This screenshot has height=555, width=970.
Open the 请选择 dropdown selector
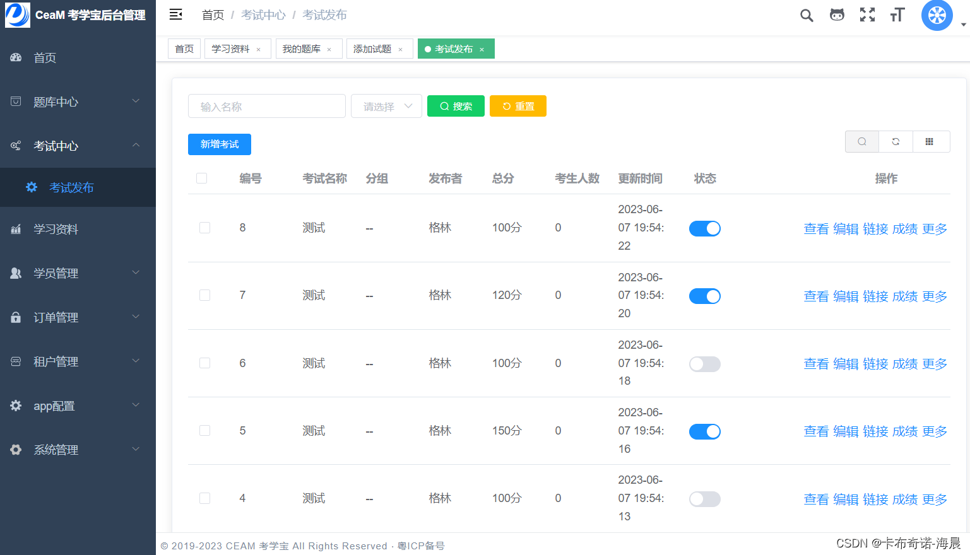386,106
